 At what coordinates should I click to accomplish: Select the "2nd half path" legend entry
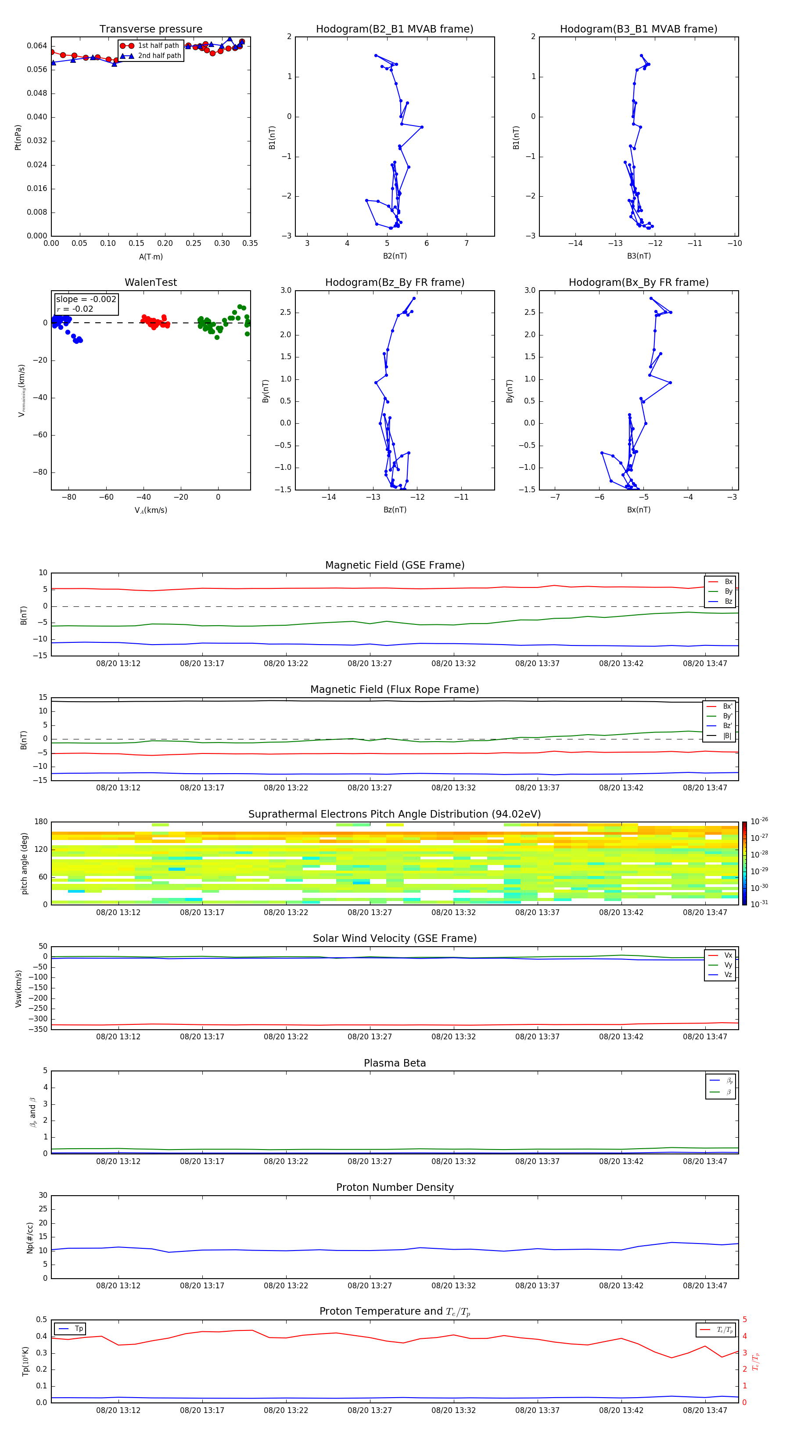150,56
